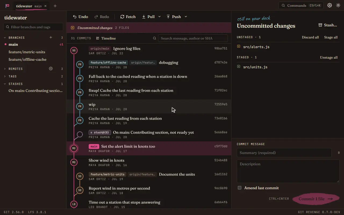Open settings with the gear icon
The width and height of the screenshot is (344, 215).
pyautogui.click(x=329, y=5)
